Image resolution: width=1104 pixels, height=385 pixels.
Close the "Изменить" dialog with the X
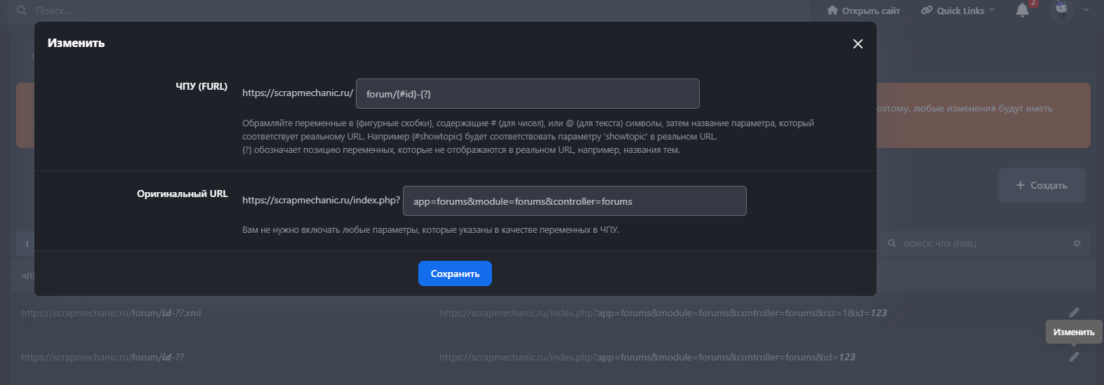858,43
